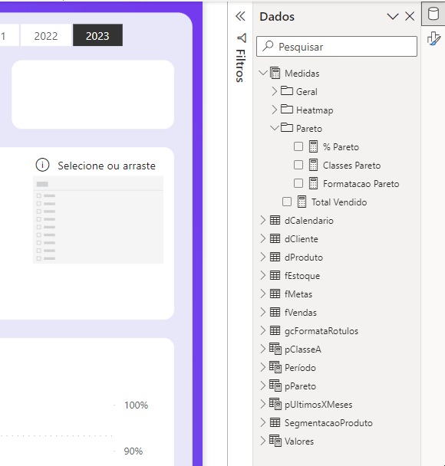The image size is (445, 466).
Task: Click the Filtros funnel icon
Action: 242,38
